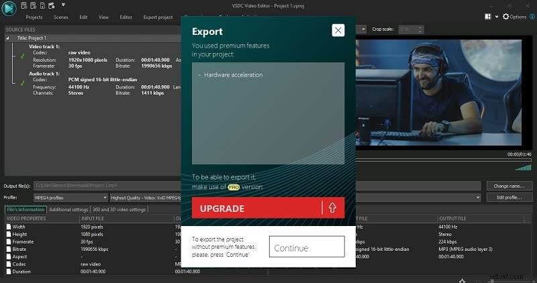Open Options with the gear icon

click(514, 16)
